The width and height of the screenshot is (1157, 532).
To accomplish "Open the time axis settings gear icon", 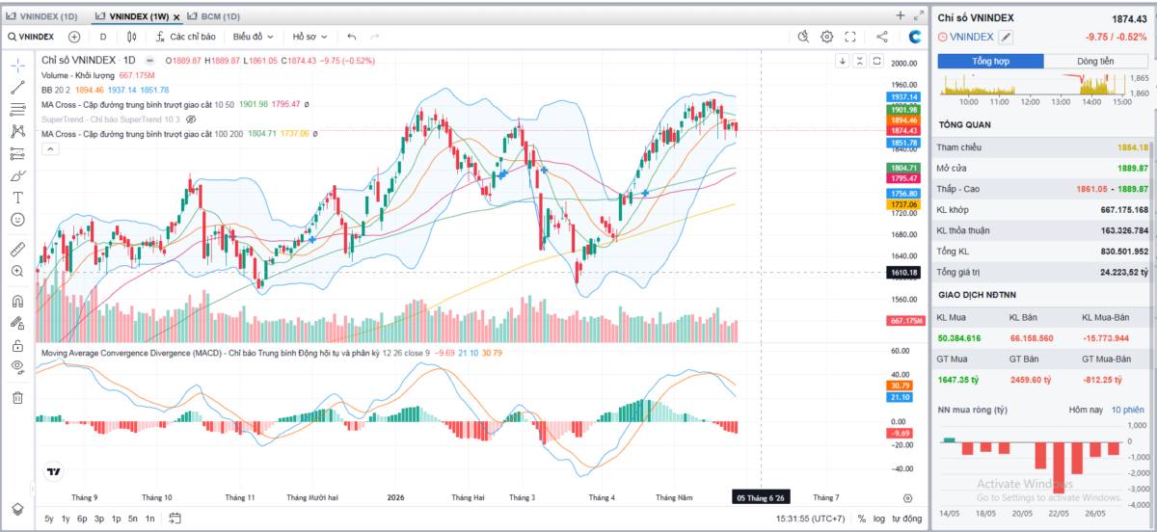I will pyautogui.click(x=907, y=497).
